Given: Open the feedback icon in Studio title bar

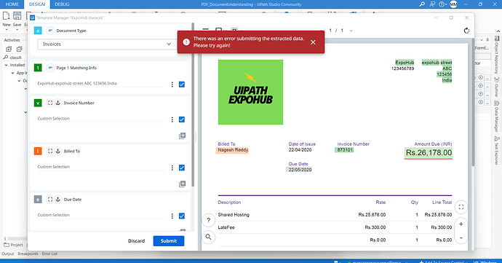Looking at the screenshot, I should 433,4.
